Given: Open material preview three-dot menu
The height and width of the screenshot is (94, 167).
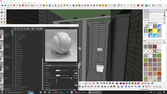Looking at the screenshot, I should pos(77,28).
